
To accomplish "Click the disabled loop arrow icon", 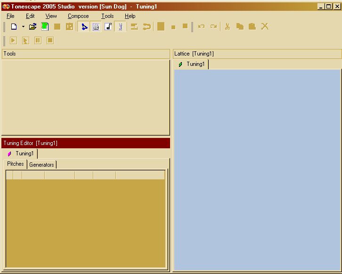I will coord(147,26).
